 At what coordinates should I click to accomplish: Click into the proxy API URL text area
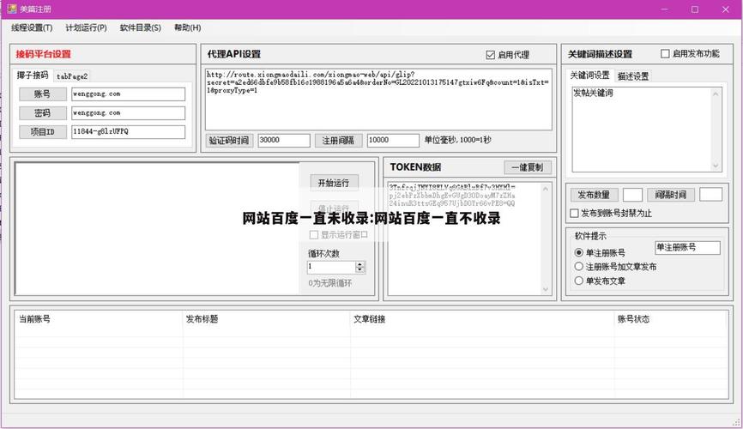(x=378, y=100)
